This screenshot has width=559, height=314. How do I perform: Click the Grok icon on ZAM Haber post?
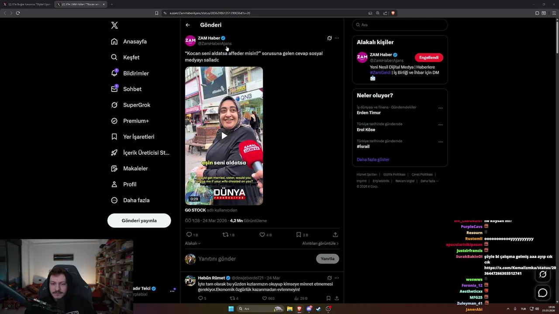pos(330,38)
